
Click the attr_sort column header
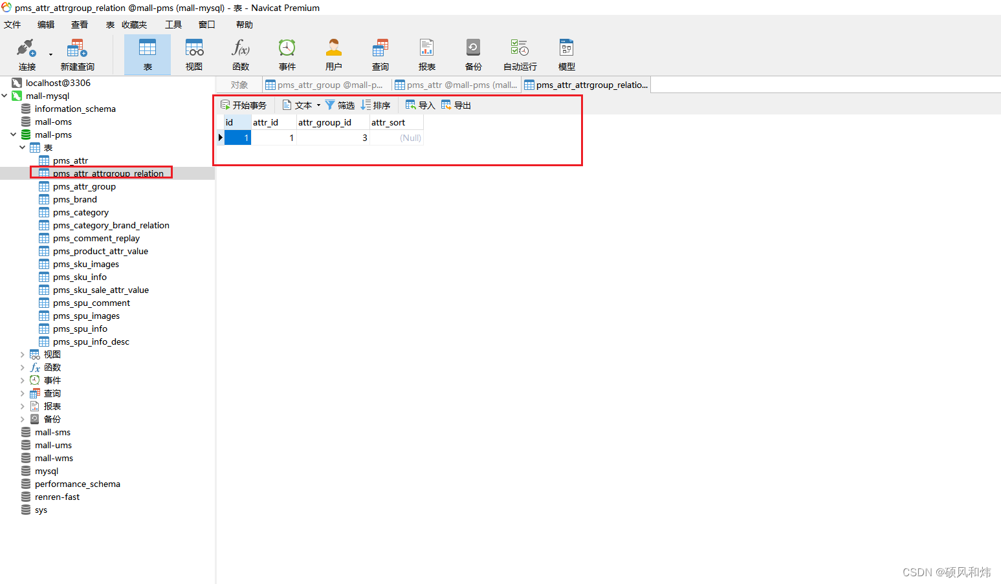click(396, 122)
